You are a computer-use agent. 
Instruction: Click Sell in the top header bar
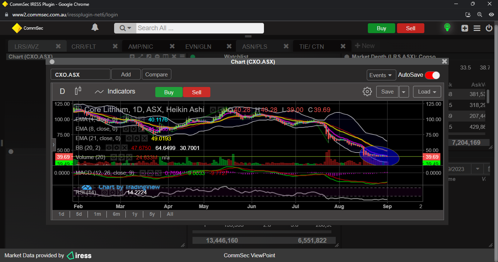pos(411,28)
